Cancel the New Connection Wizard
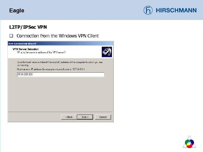This screenshot has height=152, width=203. [103, 117]
